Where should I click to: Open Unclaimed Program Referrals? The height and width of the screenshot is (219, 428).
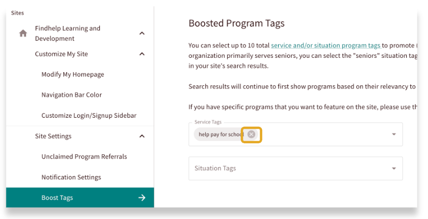[x=84, y=157]
